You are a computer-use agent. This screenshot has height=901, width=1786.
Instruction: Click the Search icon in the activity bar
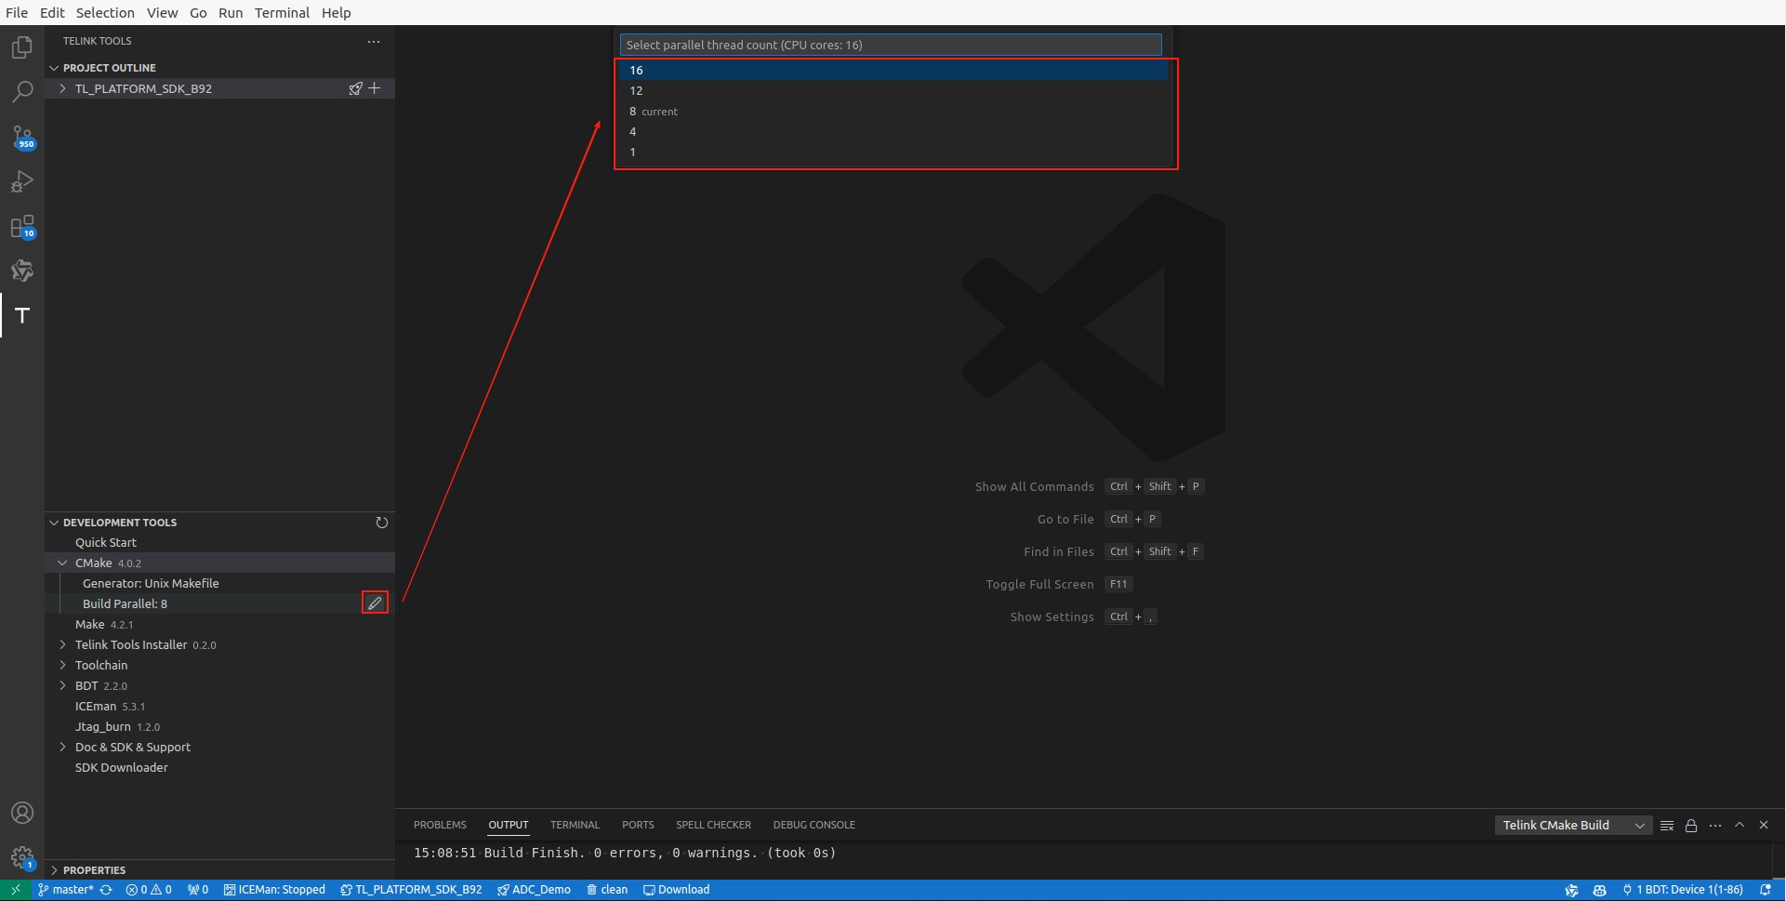pyautogui.click(x=22, y=90)
